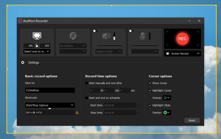Click the Desktop folder icon in Save to

tap(28, 90)
